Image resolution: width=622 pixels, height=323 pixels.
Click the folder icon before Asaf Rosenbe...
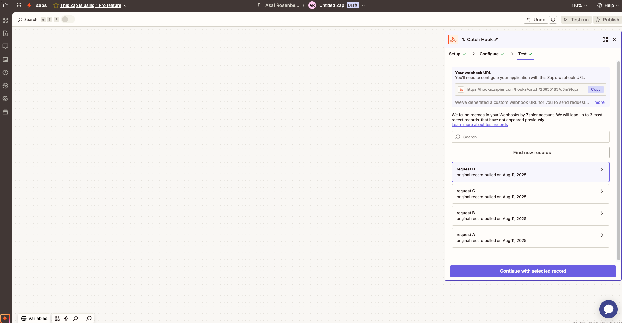(x=260, y=5)
